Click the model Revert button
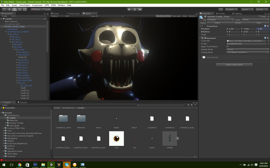The image size is (270, 168). pos(238,23)
